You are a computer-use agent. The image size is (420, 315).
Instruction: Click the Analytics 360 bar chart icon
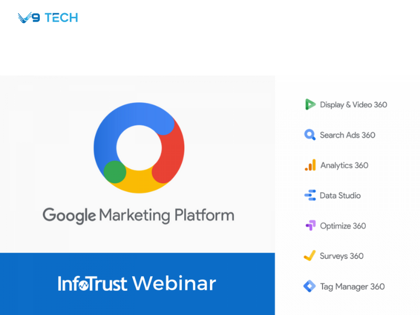[x=310, y=165]
